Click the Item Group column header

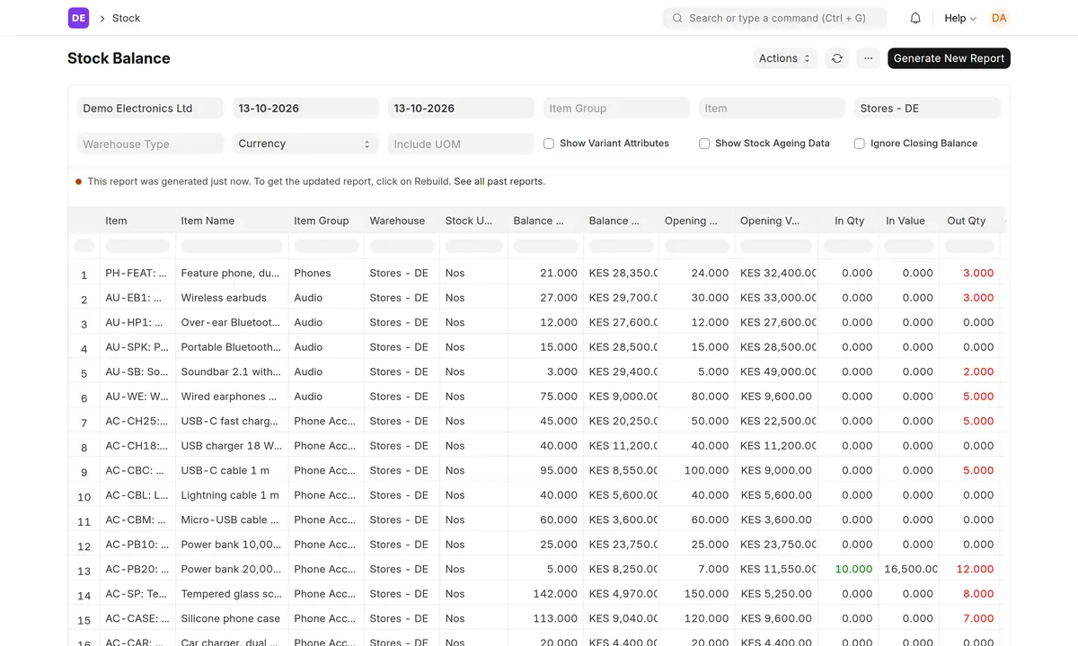click(x=326, y=221)
